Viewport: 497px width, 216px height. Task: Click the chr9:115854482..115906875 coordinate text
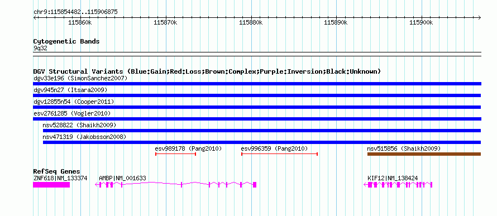coord(75,12)
